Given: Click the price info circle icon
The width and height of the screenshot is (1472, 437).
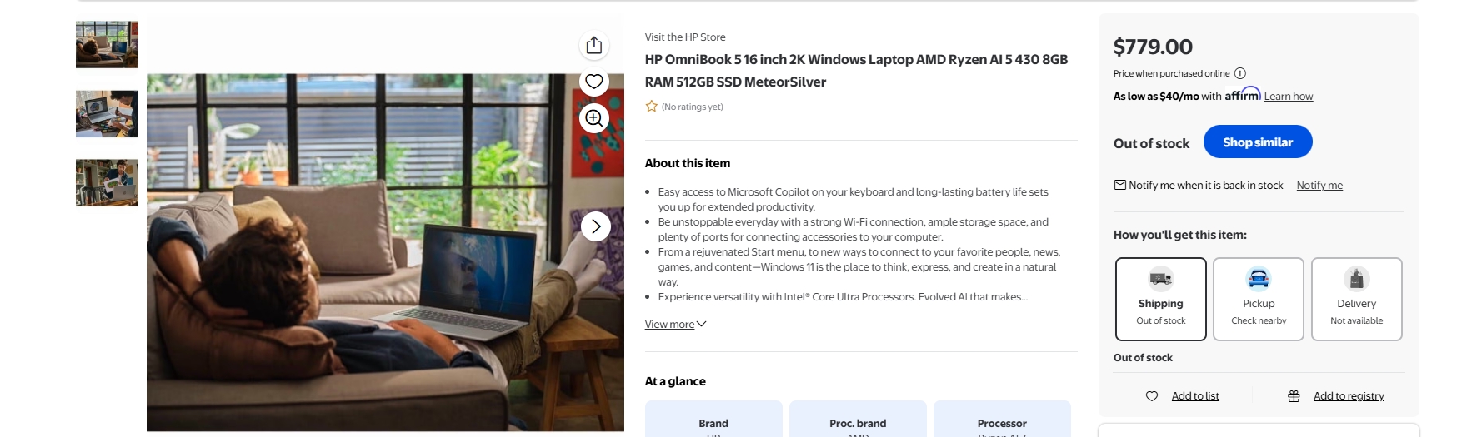Looking at the screenshot, I should 1240,73.
